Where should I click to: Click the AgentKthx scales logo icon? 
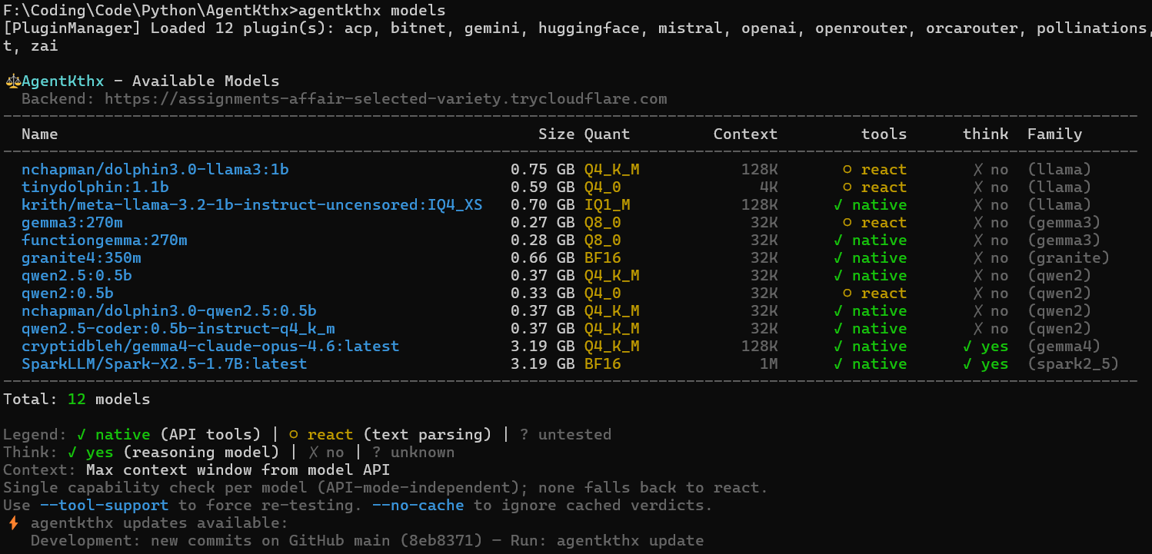coord(12,81)
